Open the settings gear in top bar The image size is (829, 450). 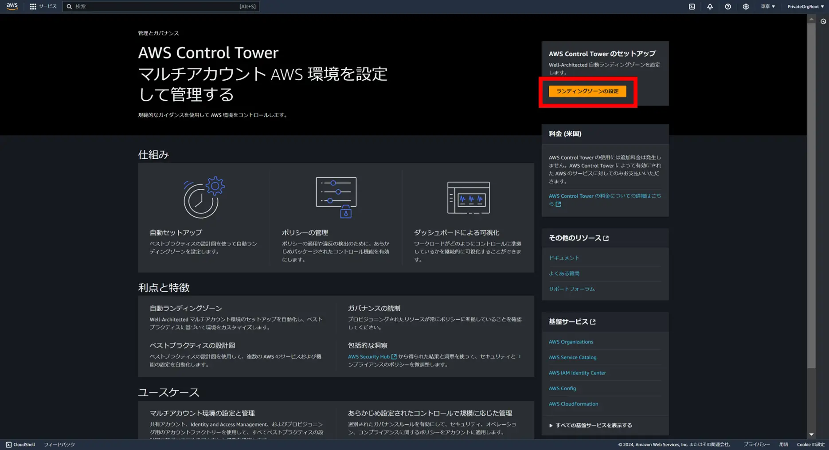(x=746, y=7)
